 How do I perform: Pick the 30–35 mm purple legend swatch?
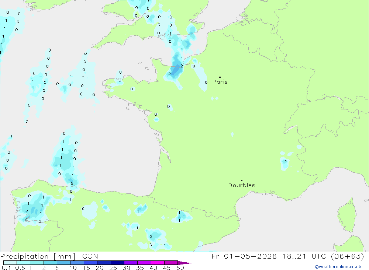(131, 263)
